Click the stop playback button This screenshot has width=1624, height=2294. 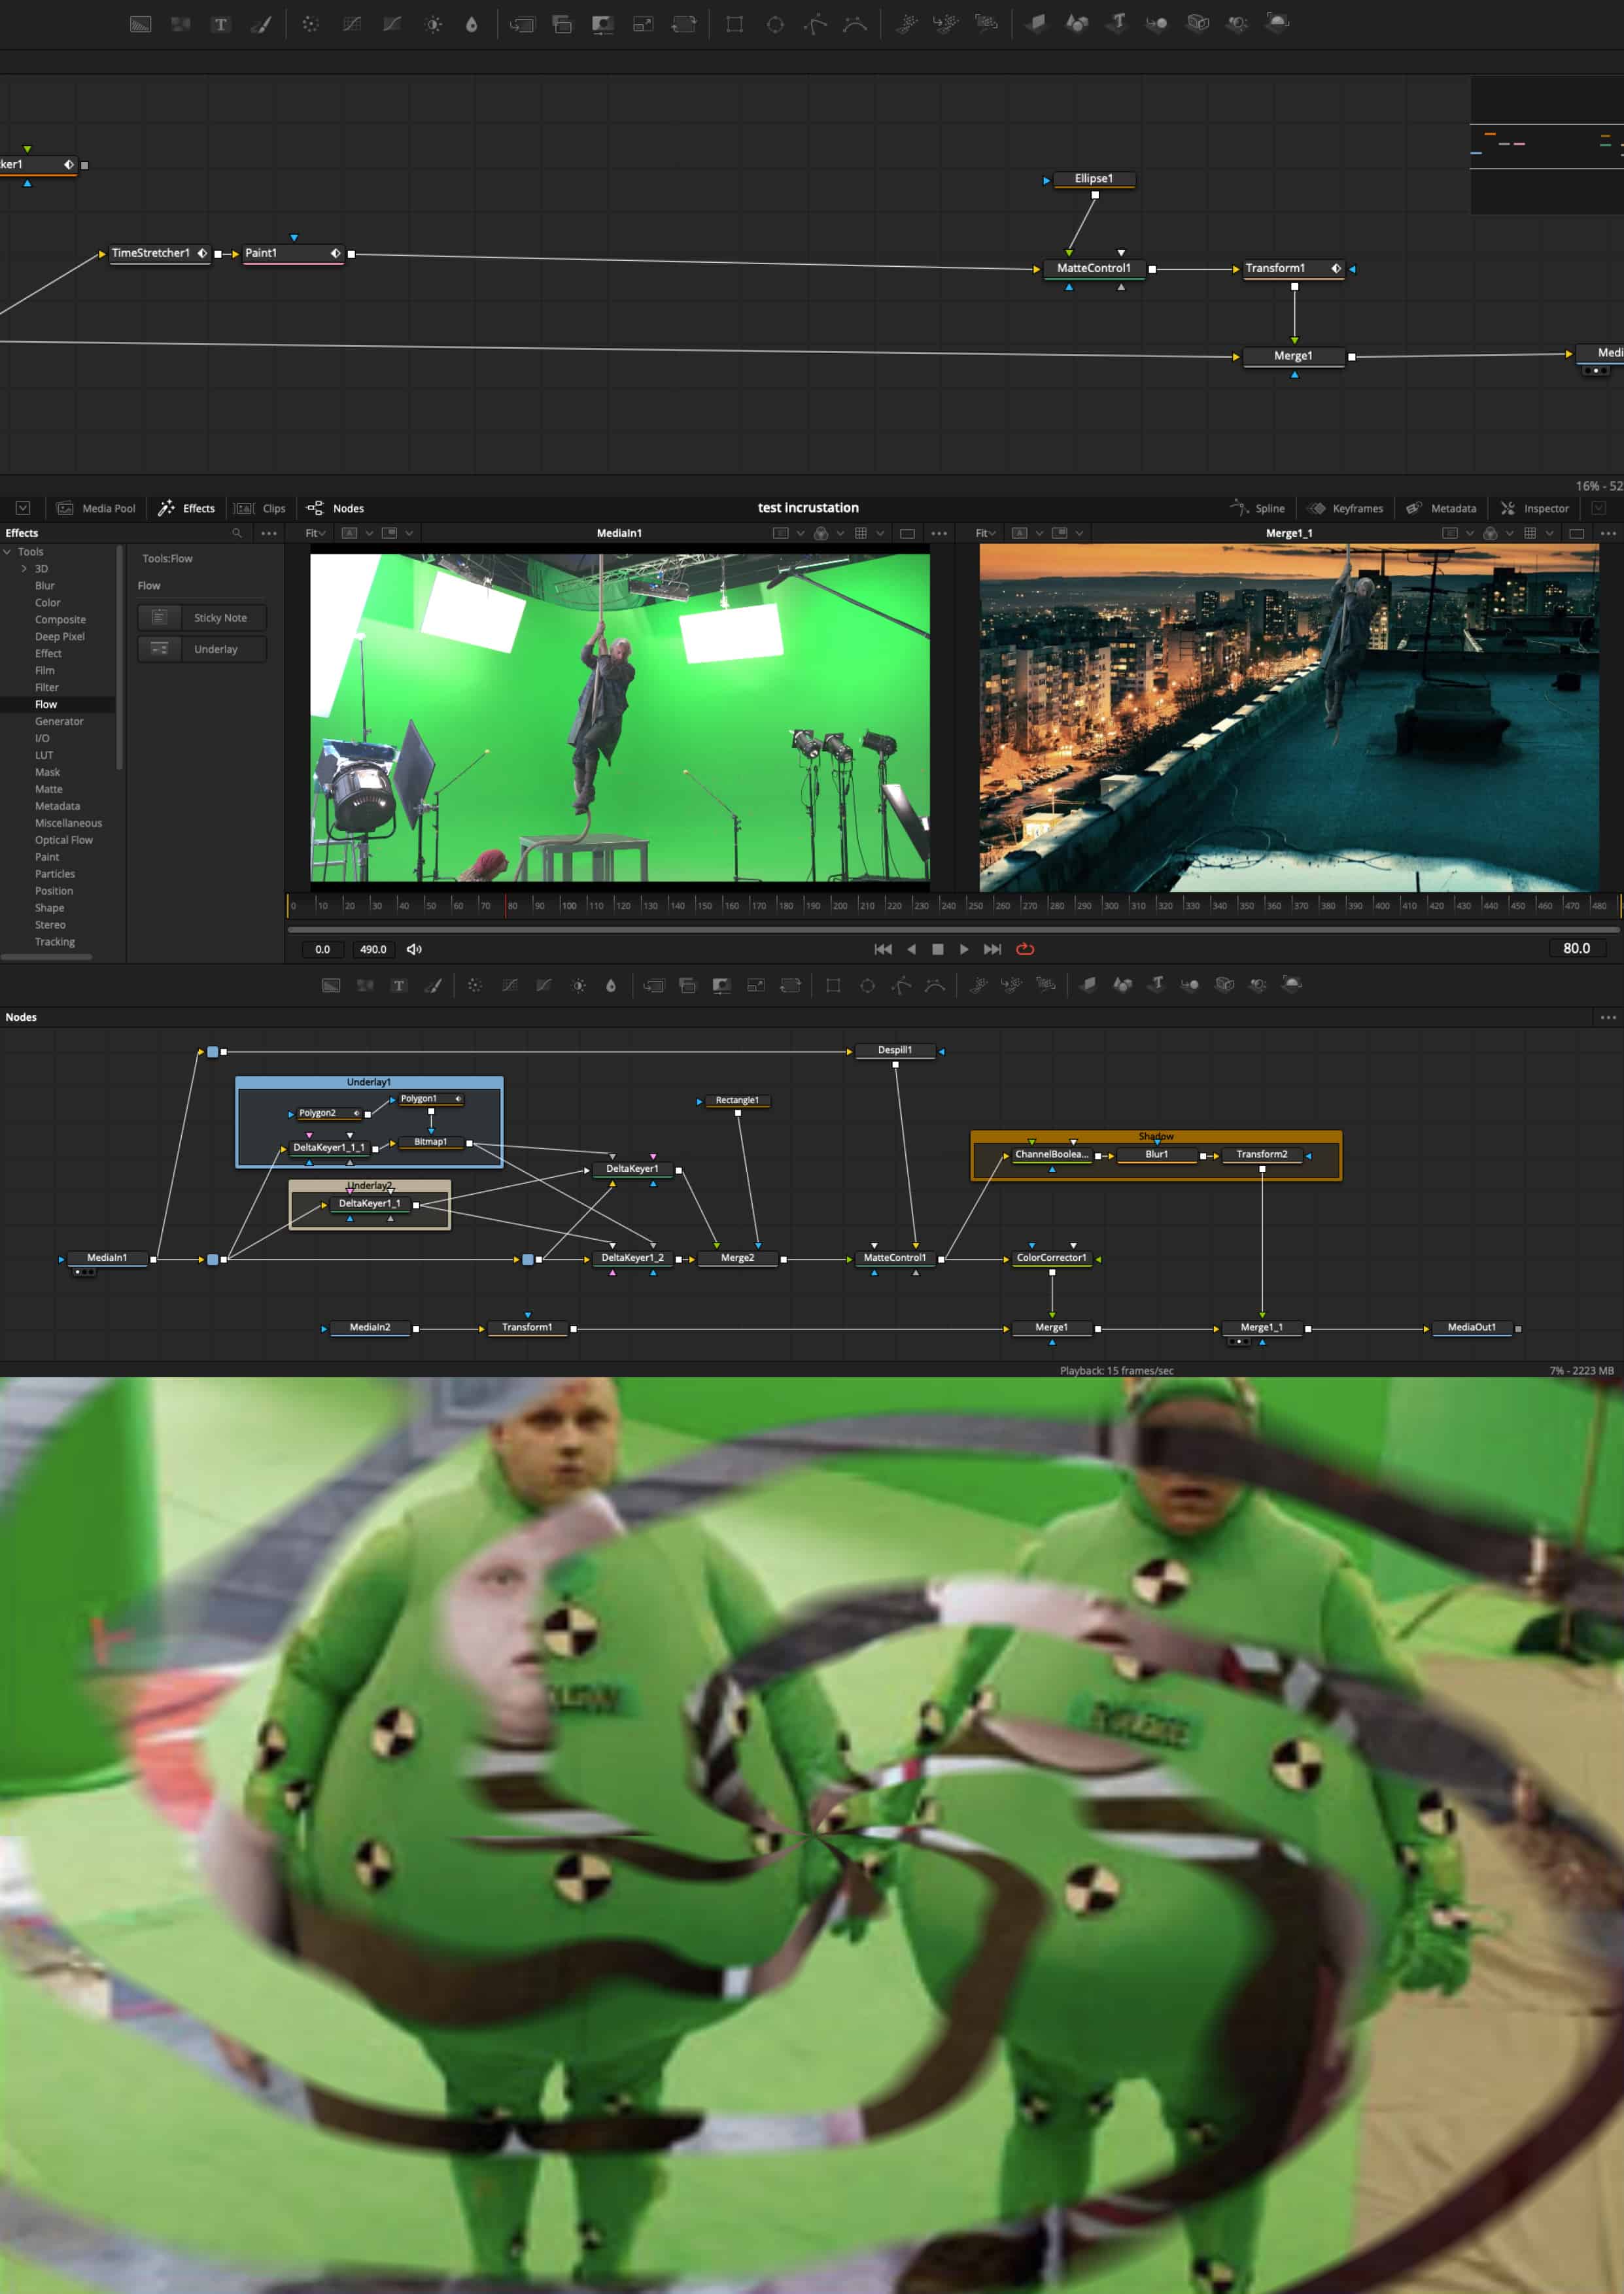[x=937, y=949]
